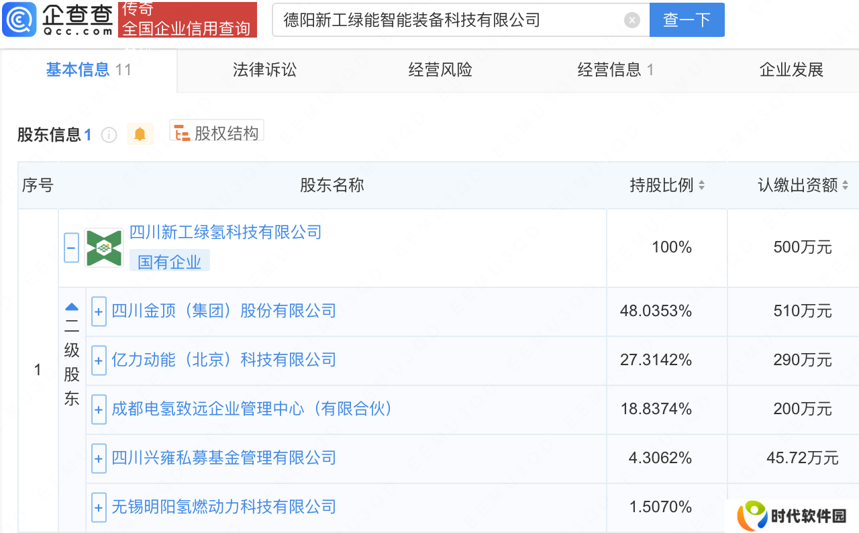Collapse the 四川新工绿氢科技 shareholder row

(x=71, y=248)
